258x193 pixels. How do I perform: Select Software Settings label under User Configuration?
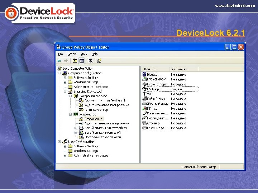tap(86, 146)
